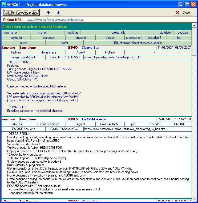This screenshot has width=198, height=203.
Task: Open the g3vpx.net project URL link
Action: pos(55,20)
